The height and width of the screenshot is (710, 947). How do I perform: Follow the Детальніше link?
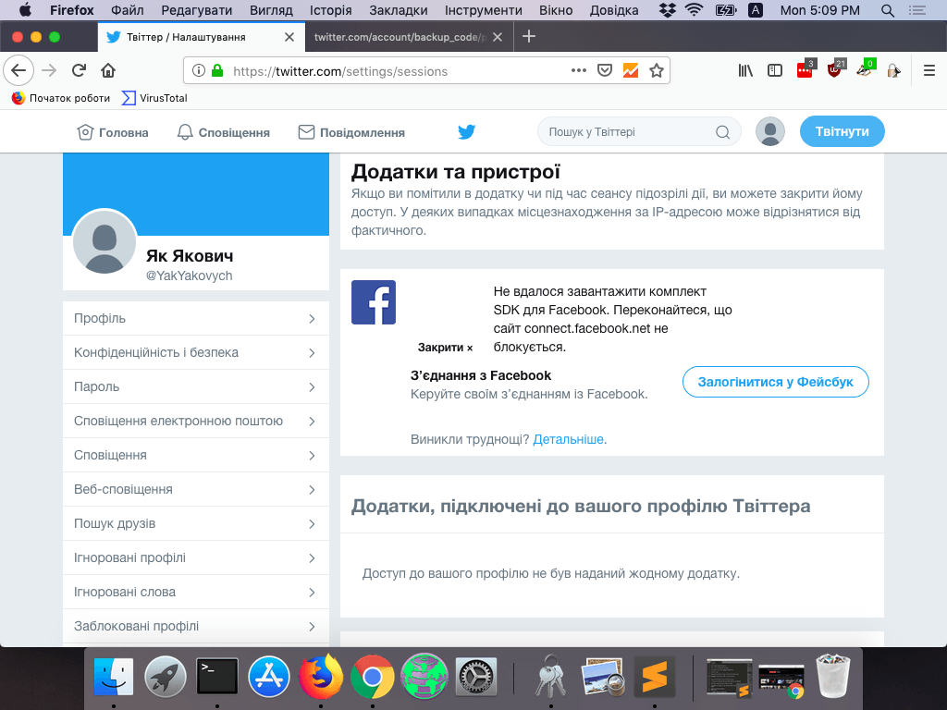568,439
